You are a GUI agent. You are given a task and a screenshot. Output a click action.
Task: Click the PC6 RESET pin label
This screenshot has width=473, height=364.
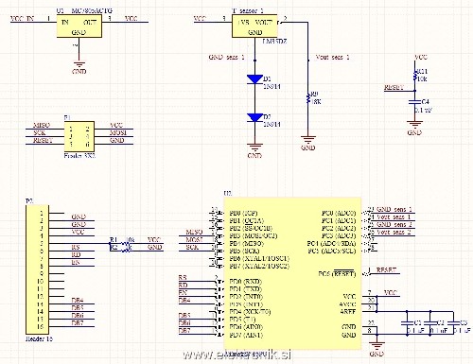pos(337,273)
